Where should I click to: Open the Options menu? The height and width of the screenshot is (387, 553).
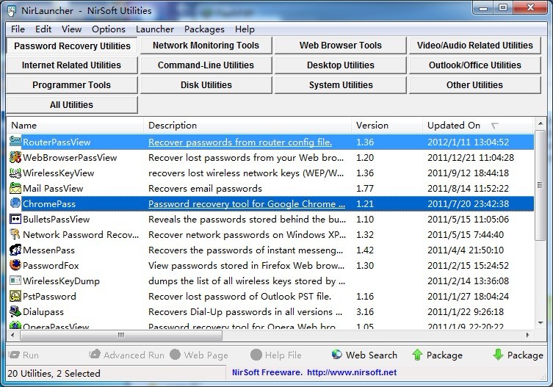[x=109, y=29]
